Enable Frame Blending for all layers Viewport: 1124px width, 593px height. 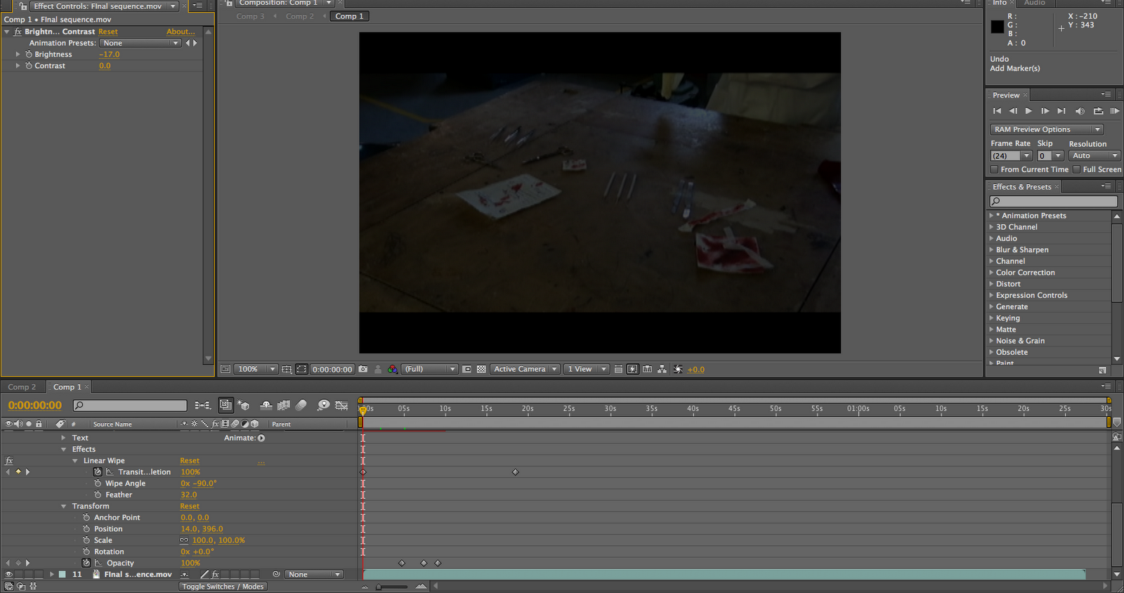pos(284,405)
